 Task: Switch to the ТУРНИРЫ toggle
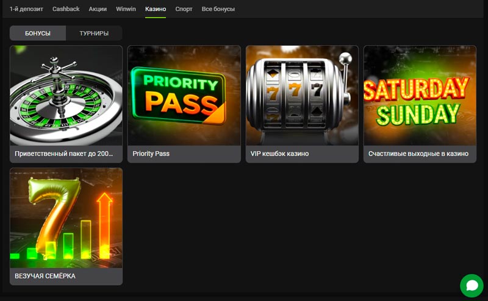coord(94,33)
